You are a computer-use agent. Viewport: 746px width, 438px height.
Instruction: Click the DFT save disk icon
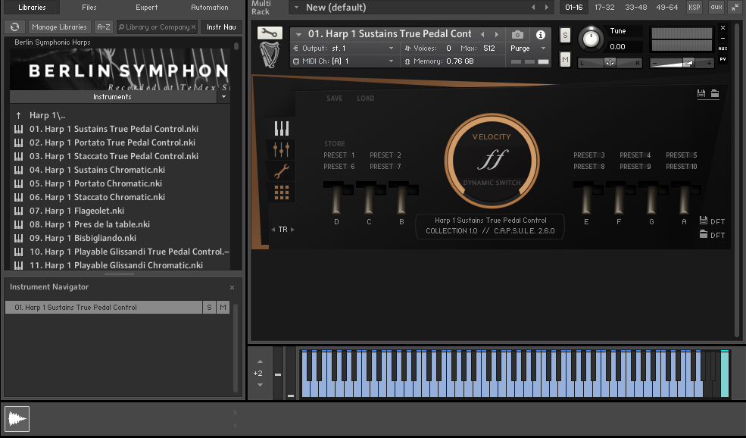pos(703,221)
